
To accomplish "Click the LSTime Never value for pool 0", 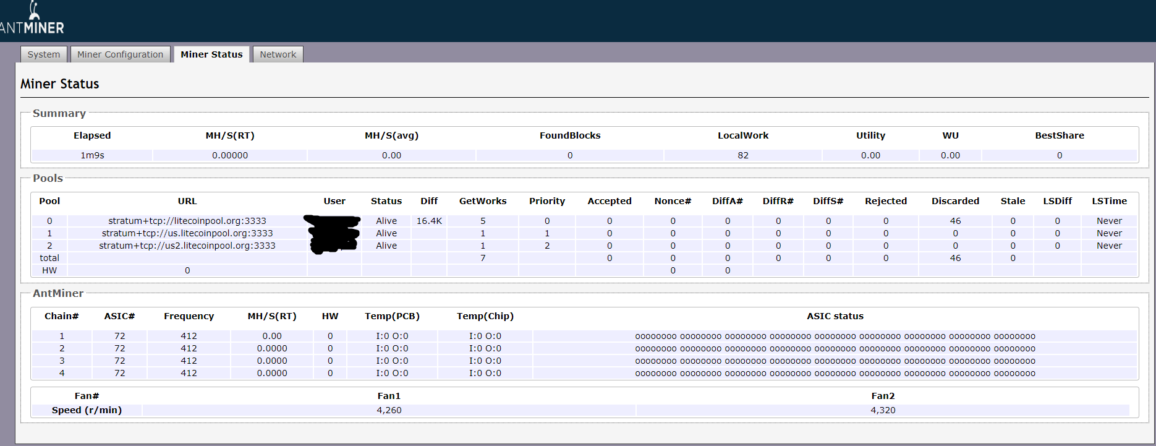I will click(1110, 221).
